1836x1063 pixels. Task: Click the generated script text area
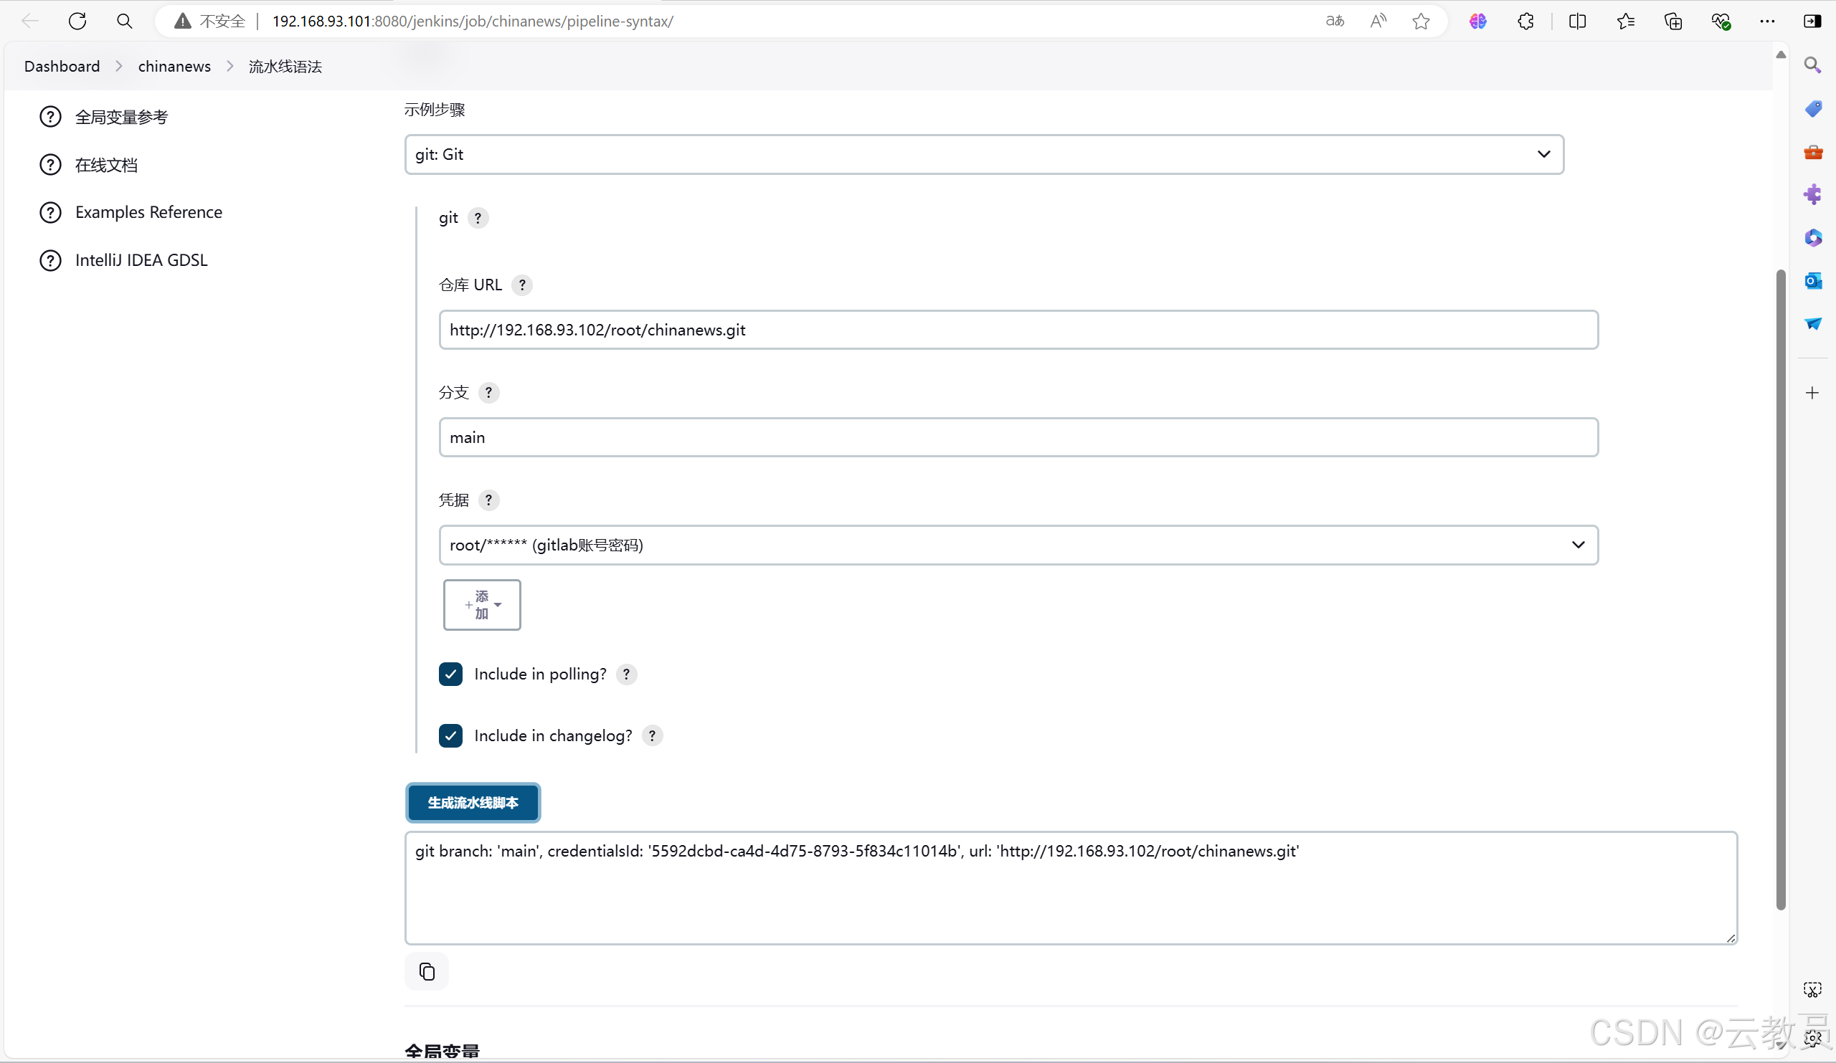[1071, 888]
